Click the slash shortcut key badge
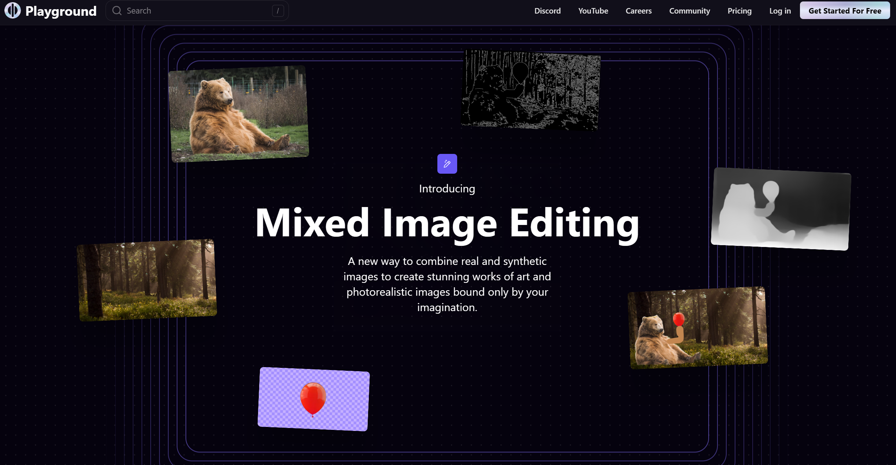The height and width of the screenshot is (465, 896). pyautogui.click(x=278, y=11)
